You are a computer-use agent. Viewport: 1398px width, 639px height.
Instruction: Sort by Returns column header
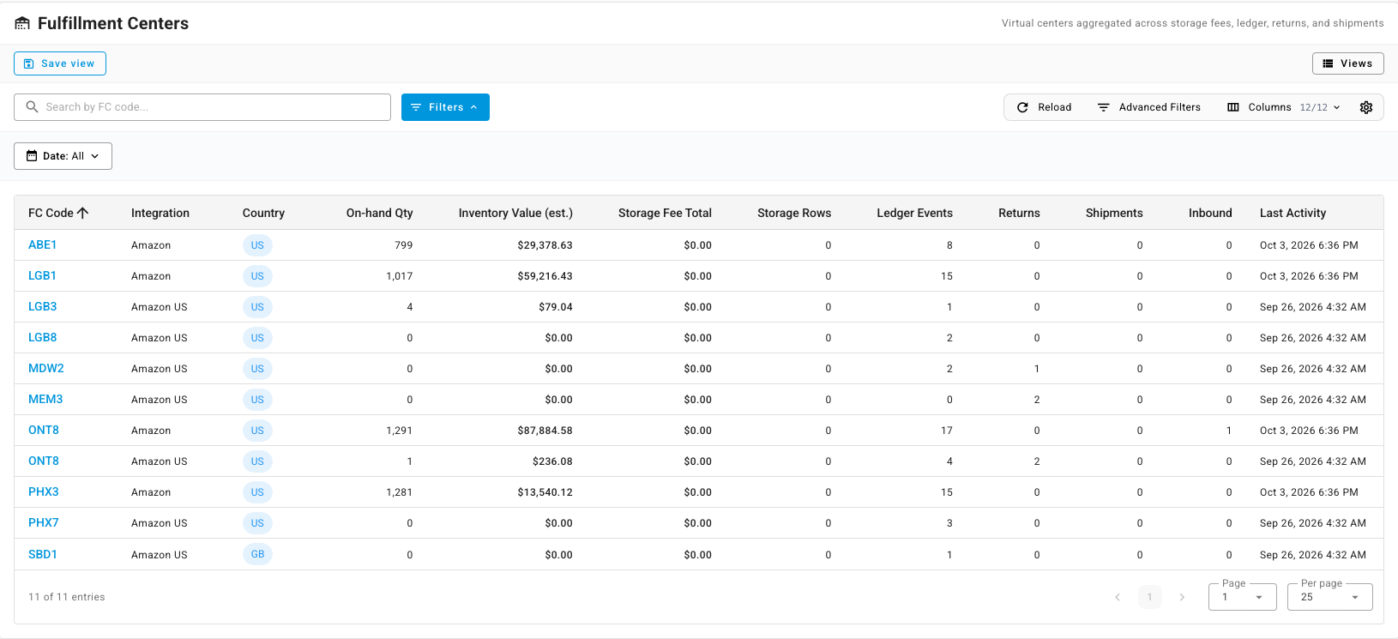(x=1019, y=213)
